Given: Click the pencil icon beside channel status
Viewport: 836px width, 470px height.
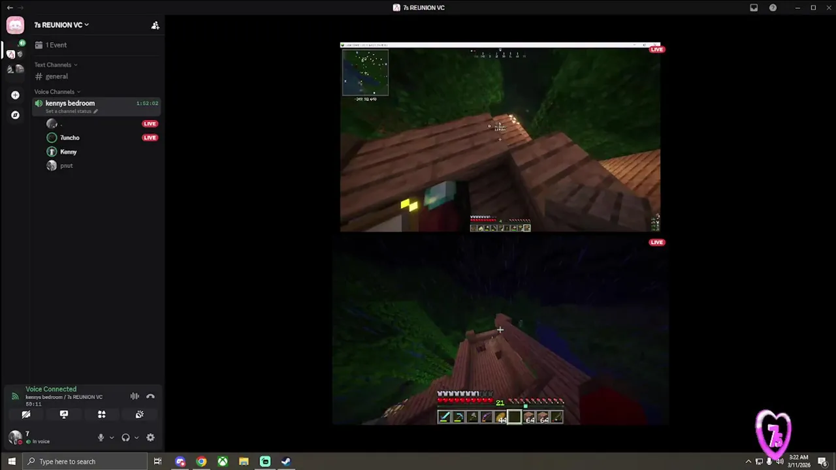Looking at the screenshot, I should pos(95,111).
